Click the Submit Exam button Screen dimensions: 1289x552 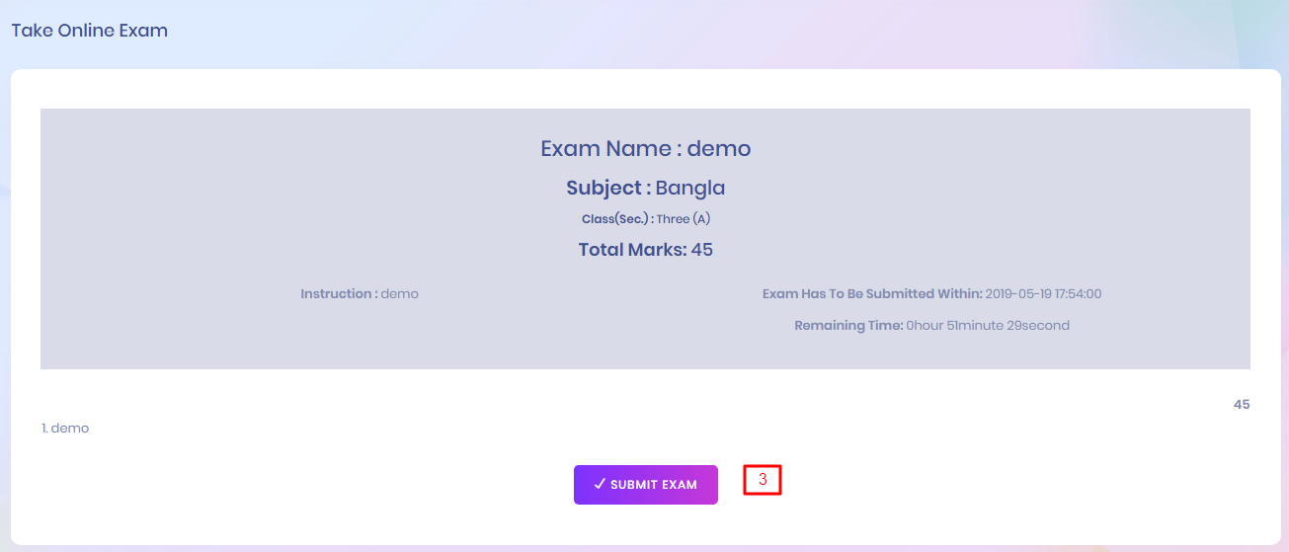point(646,485)
